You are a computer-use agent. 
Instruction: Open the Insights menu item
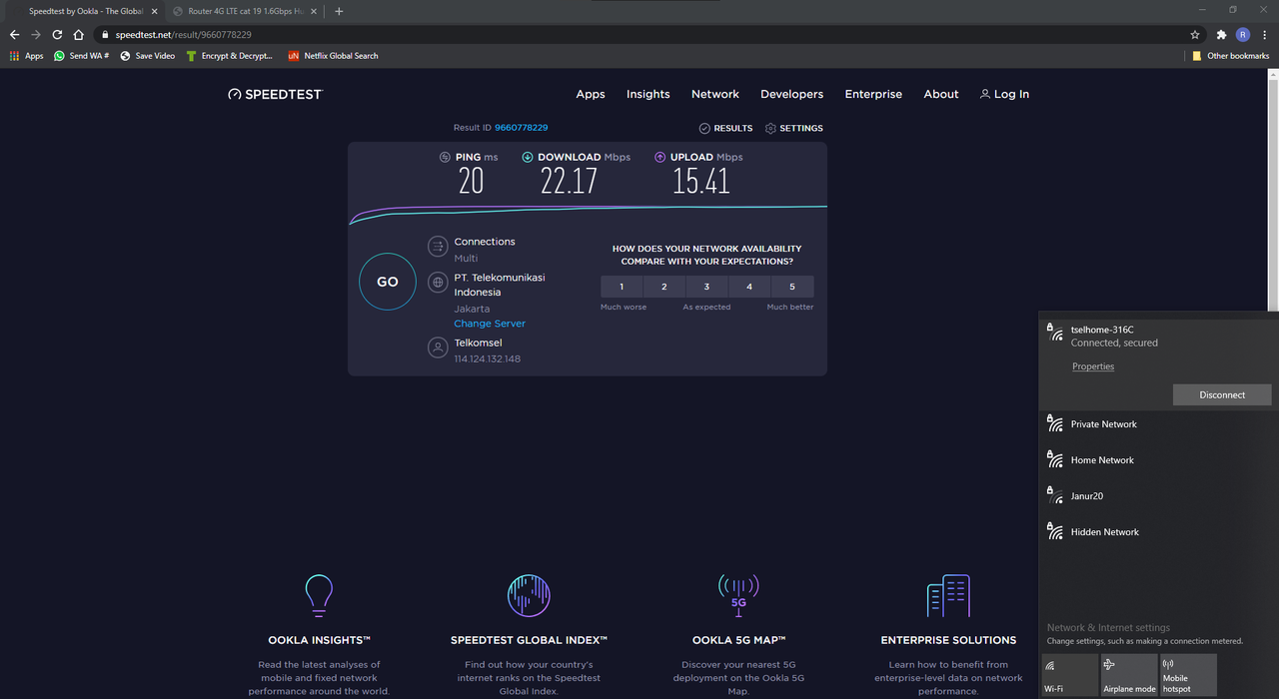[x=647, y=94]
